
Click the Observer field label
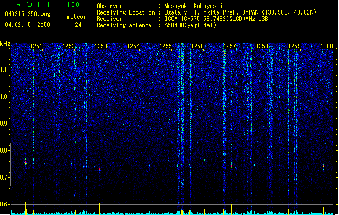click(x=109, y=6)
